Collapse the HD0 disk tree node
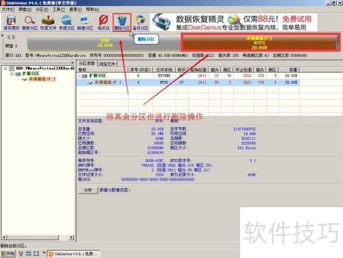 [5, 69]
